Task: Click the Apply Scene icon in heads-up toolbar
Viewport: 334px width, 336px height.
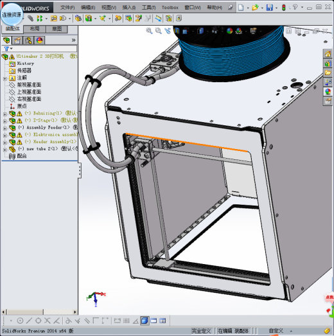Action: [239, 31]
